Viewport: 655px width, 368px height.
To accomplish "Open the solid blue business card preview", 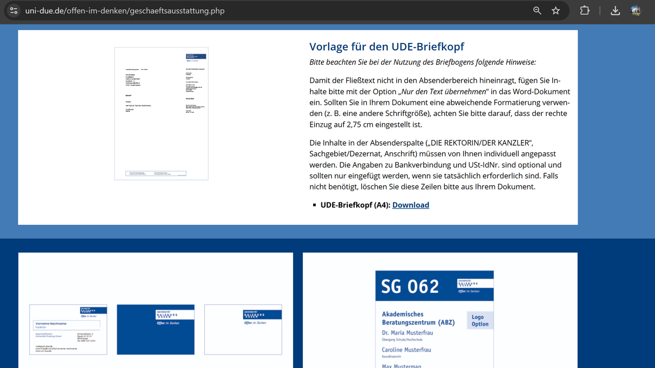I will coord(156,330).
